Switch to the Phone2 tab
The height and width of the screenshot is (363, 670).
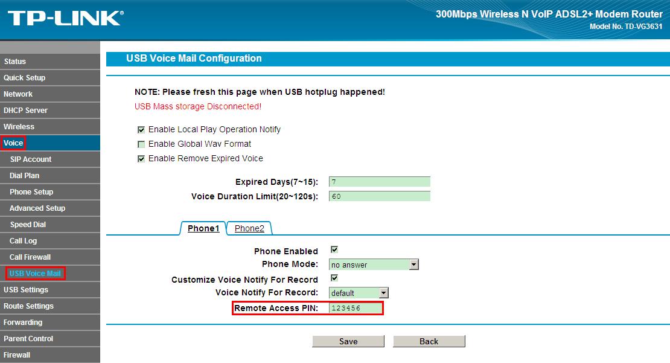tap(249, 228)
